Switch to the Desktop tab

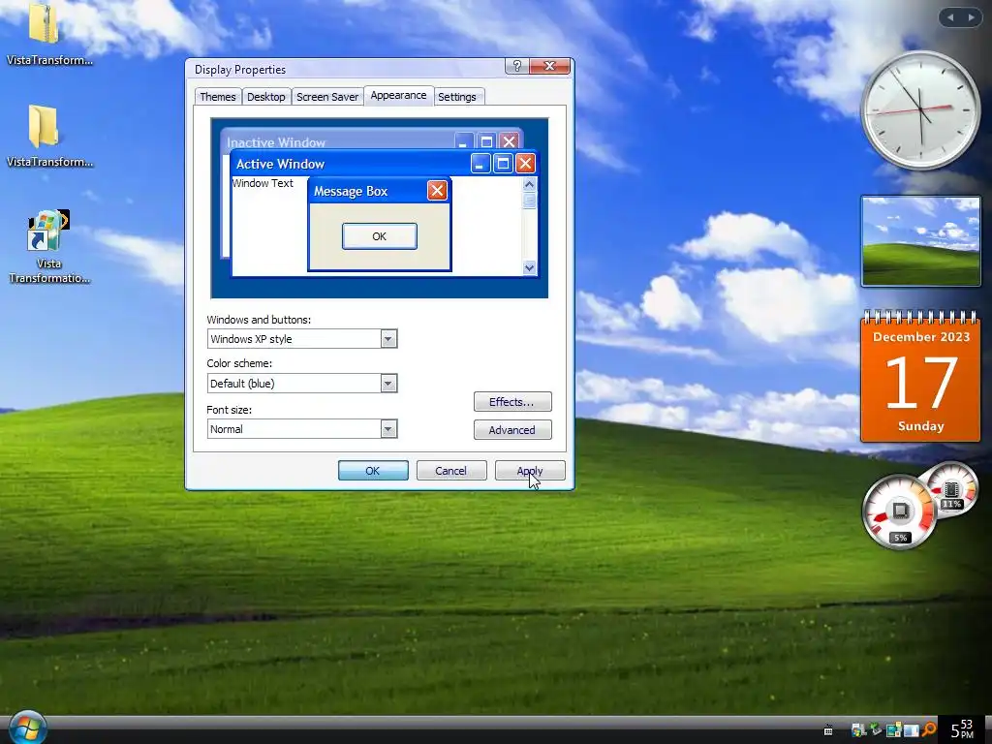tap(265, 97)
